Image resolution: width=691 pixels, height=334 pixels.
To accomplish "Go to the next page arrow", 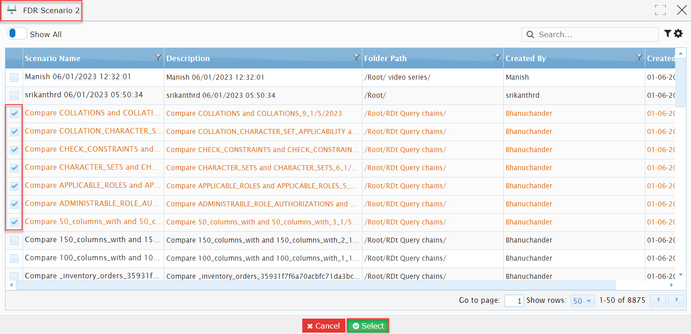I will coord(677,301).
